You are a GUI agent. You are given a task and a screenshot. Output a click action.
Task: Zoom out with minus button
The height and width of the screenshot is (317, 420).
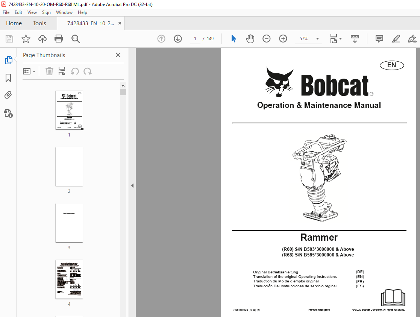pos(267,39)
